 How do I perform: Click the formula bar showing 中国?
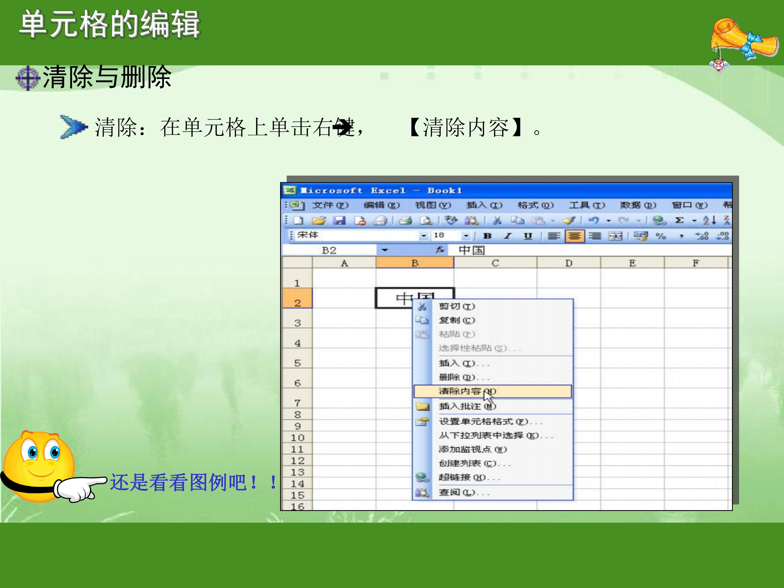pos(590,250)
